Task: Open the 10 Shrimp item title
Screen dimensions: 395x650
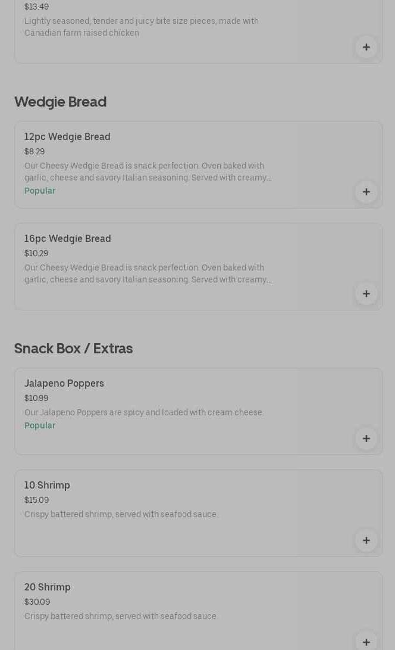Action: coord(47,486)
